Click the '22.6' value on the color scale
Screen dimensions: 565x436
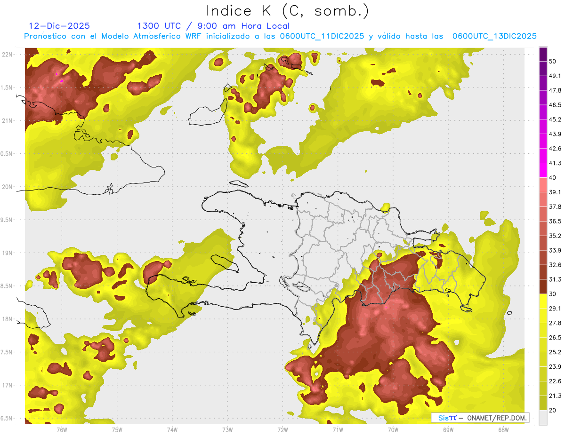pos(555,381)
